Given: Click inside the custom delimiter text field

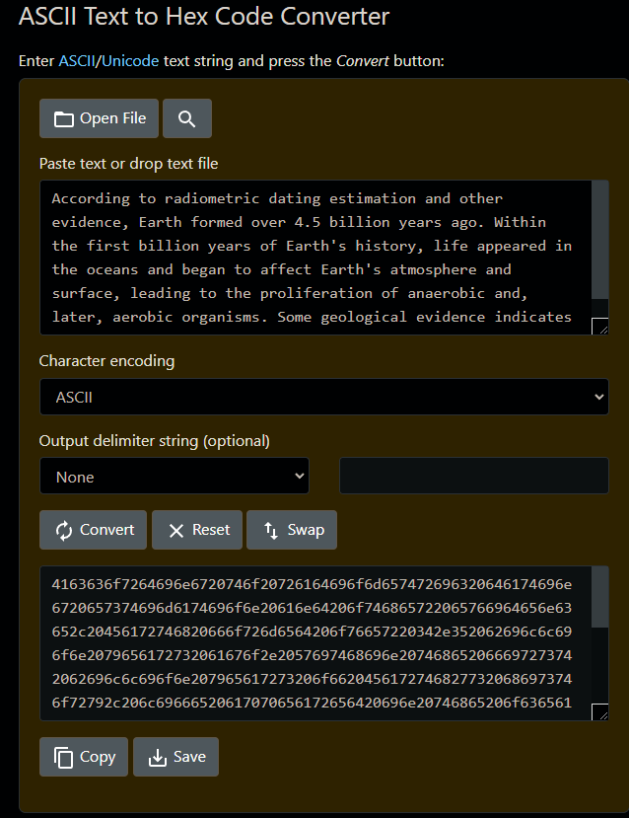Looking at the screenshot, I should 473,477.
